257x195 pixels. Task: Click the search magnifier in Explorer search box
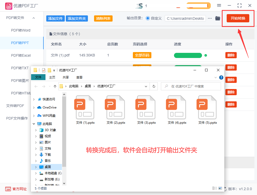click(x=166, y=86)
